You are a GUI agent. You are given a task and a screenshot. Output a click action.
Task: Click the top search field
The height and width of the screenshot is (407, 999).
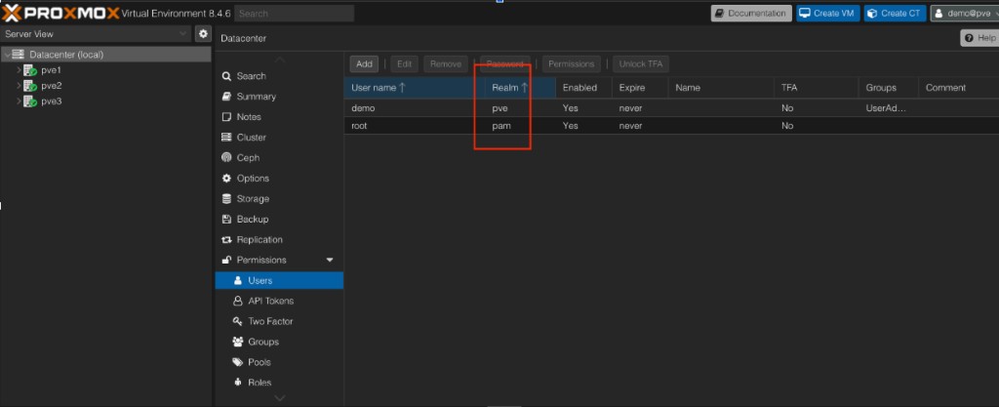pyautogui.click(x=294, y=14)
